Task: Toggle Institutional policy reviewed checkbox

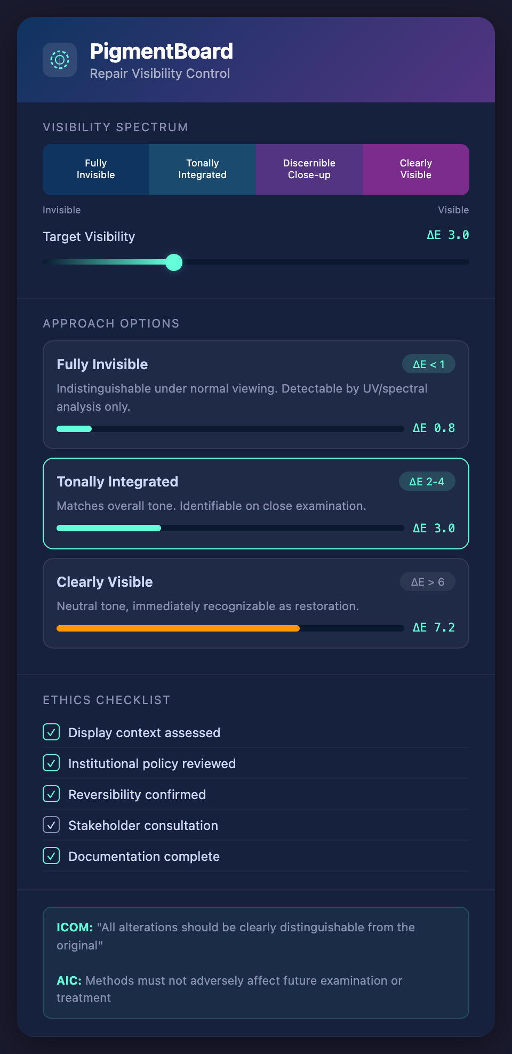Action: (x=51, y=763)
